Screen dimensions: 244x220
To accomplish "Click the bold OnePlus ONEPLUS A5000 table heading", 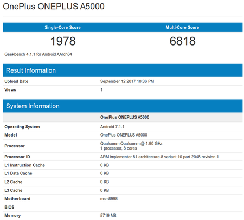I will click(x=125, y=117).
